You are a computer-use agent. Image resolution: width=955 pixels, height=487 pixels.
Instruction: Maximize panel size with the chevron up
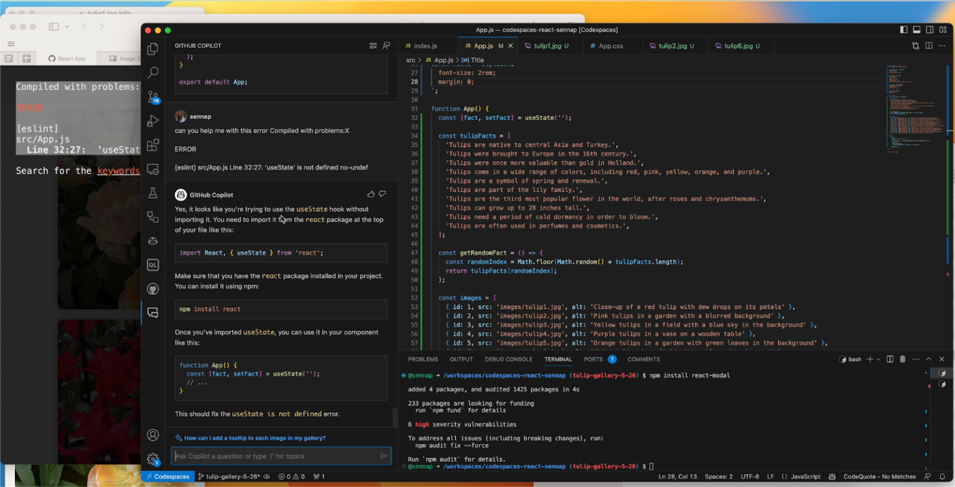click(929, 359)
